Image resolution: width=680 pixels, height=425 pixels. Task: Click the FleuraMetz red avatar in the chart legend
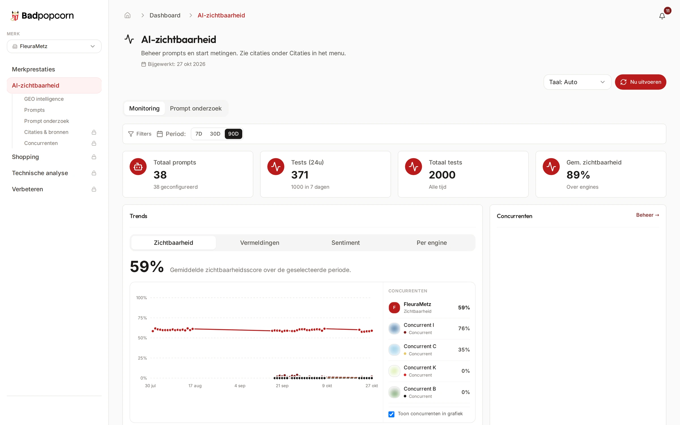coord(394,308)
